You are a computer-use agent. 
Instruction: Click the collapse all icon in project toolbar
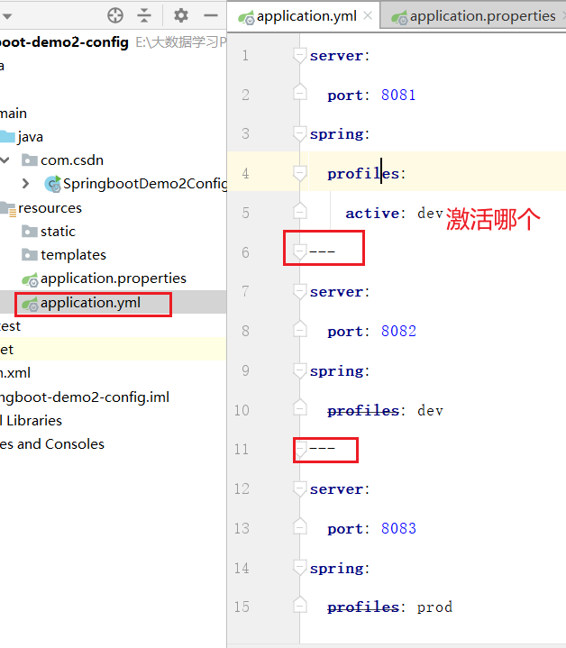point(144,15)
